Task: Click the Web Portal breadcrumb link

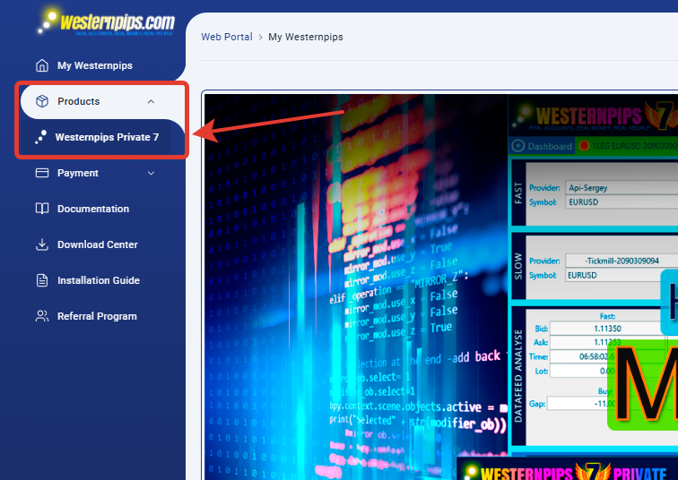Action: click(x=227, y=37)
